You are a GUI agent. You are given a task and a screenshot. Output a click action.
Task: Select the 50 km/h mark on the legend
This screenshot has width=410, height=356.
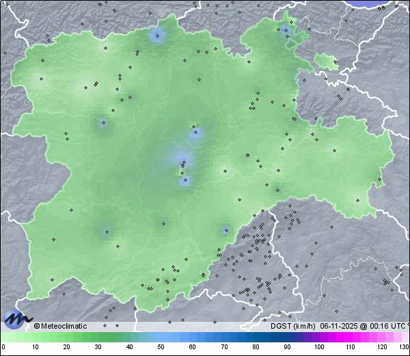161,347
